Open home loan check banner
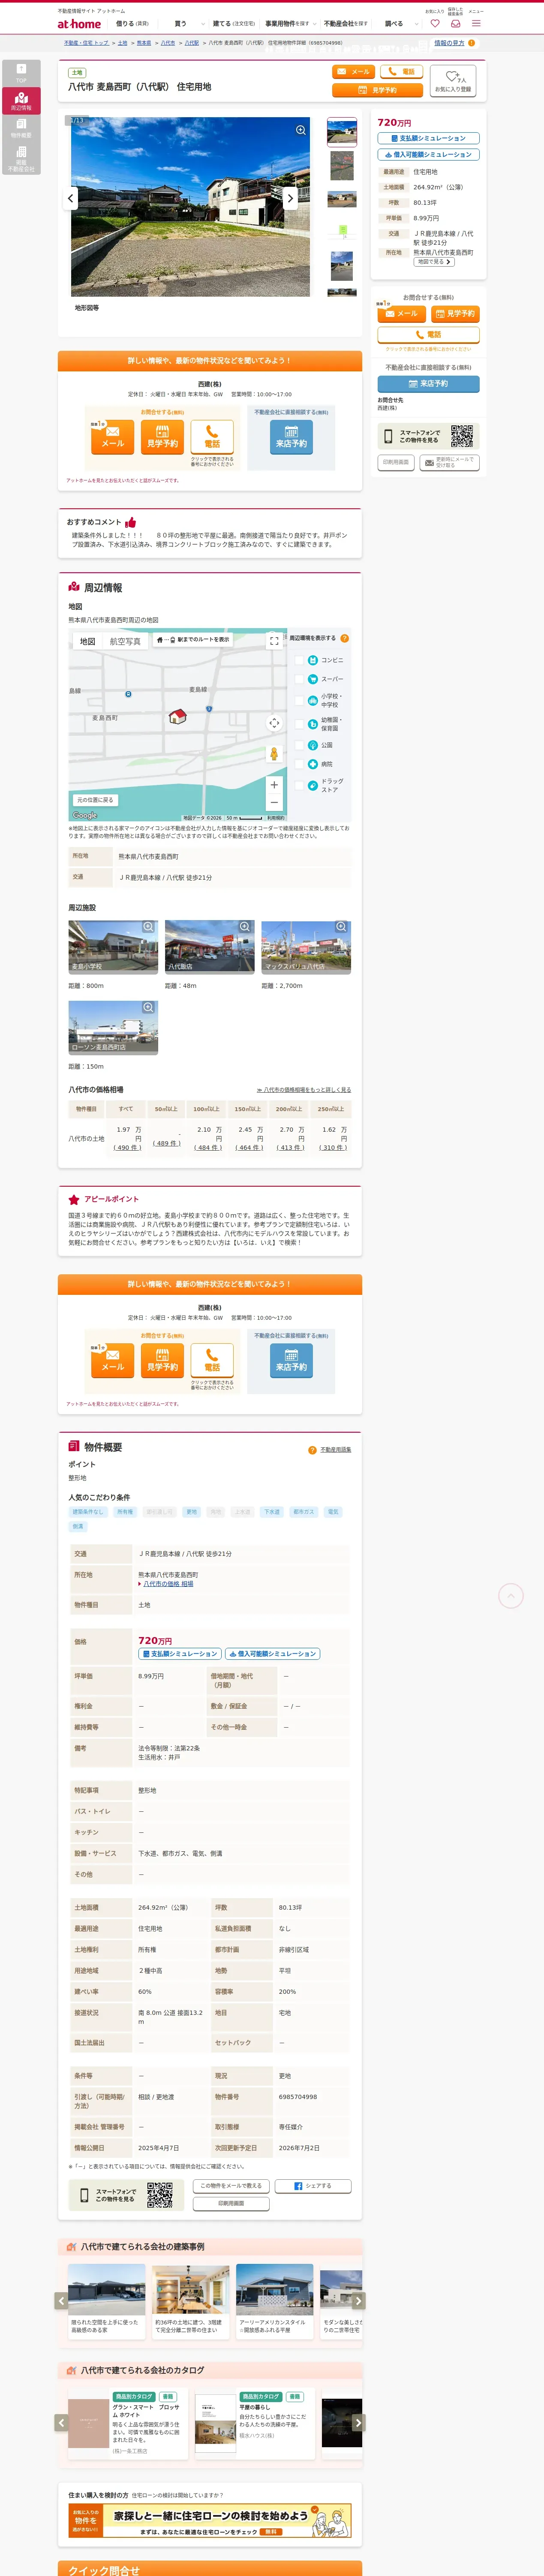This screenshot has width=544, height=2576. [210, 2520]
